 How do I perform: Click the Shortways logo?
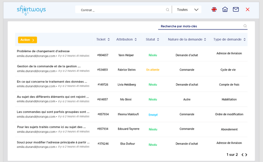31,10
